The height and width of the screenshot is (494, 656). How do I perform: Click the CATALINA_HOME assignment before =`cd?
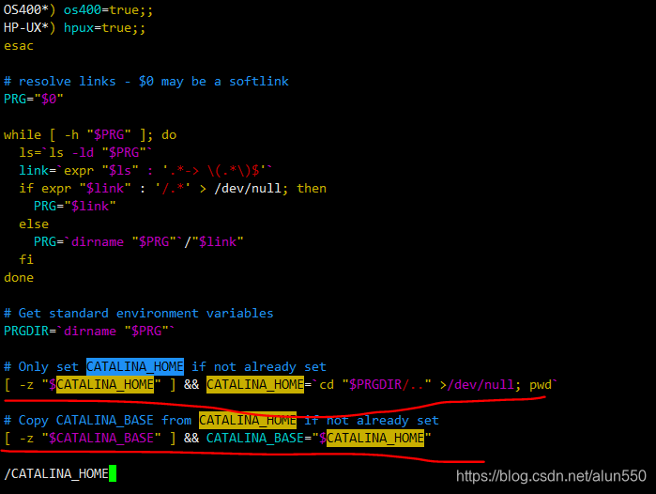pos(255,384)
